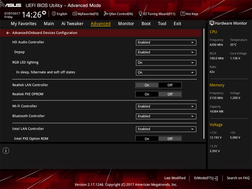Click the Hot Keys question mark icon
The height and width of the screenshot is (189, 252).
pyautogui.click(x=183, y=14)
